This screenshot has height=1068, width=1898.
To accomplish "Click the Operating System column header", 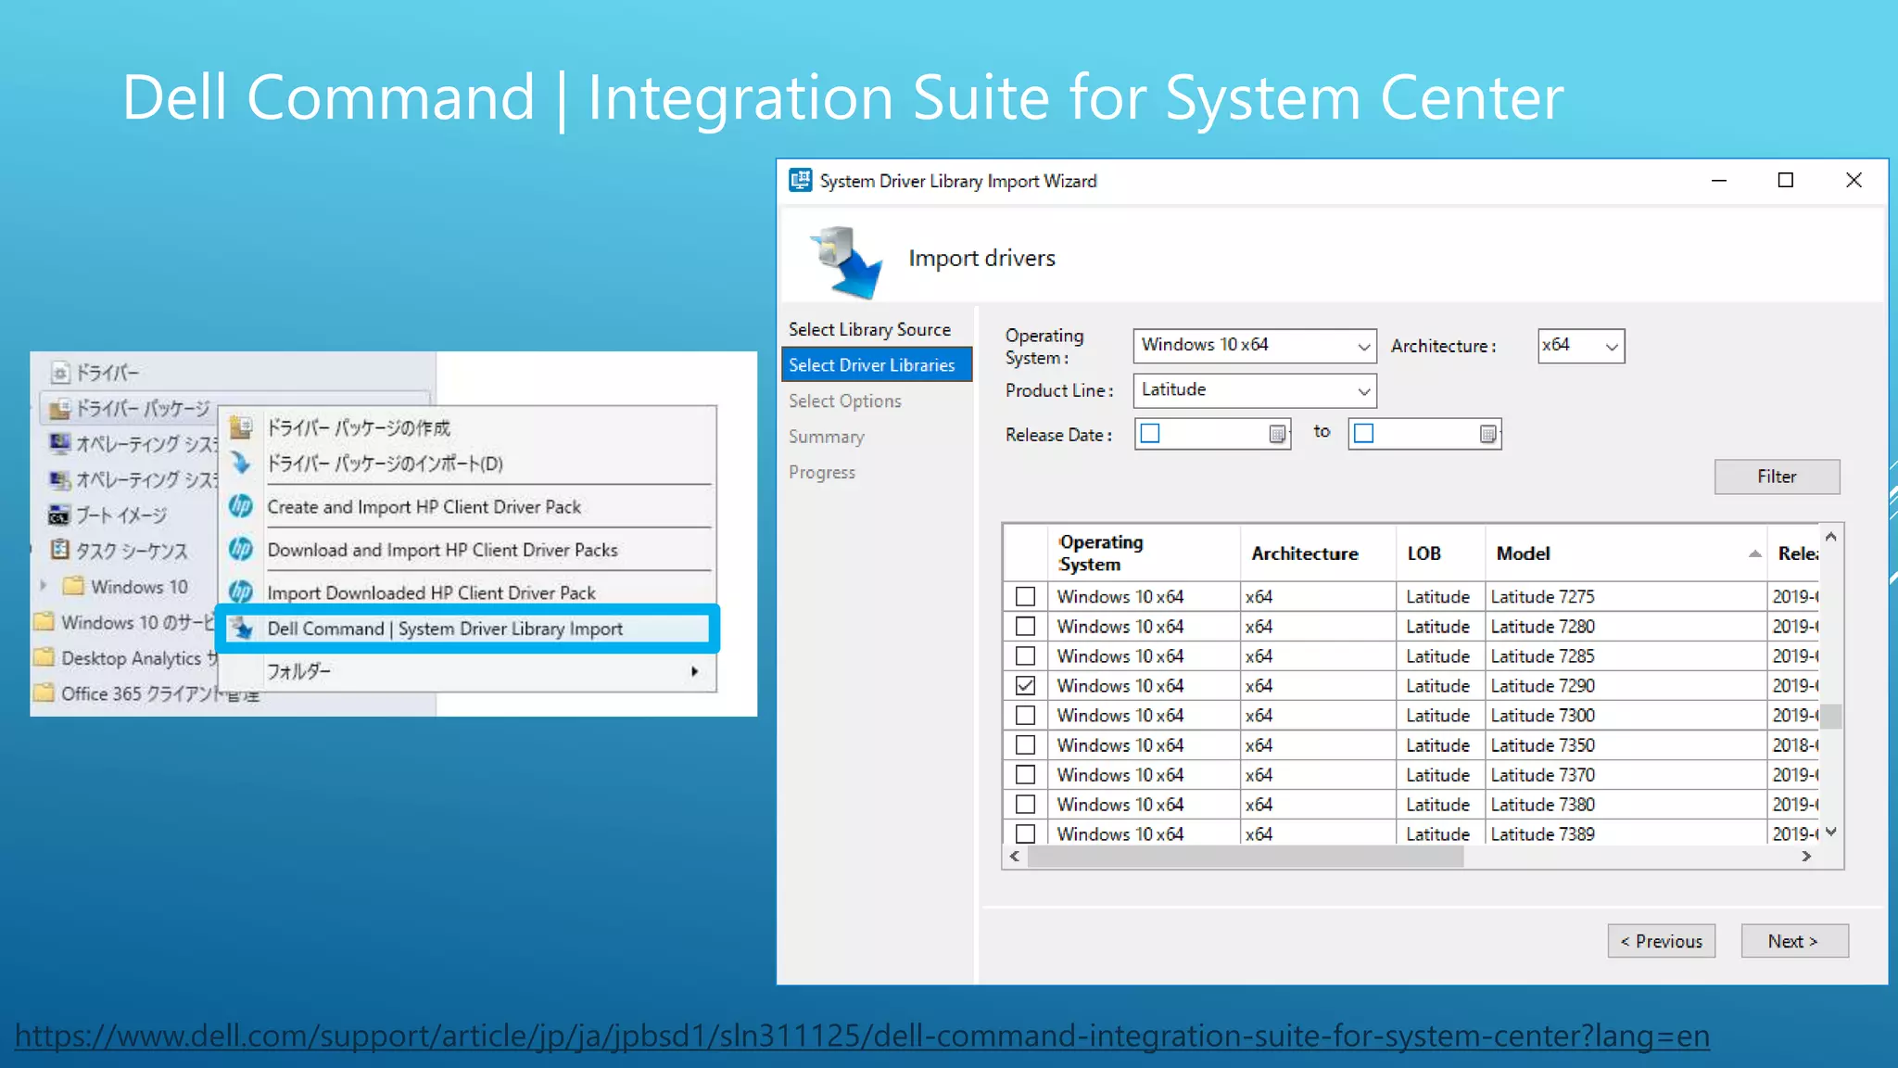I will (x=1145, y=553).
